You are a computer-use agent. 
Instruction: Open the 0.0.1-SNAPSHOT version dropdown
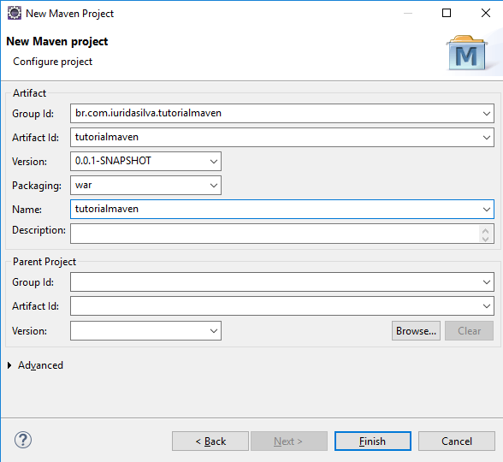[x=214, y=162]
